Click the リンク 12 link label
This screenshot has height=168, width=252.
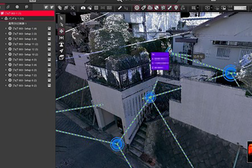(x=198, y=56)
